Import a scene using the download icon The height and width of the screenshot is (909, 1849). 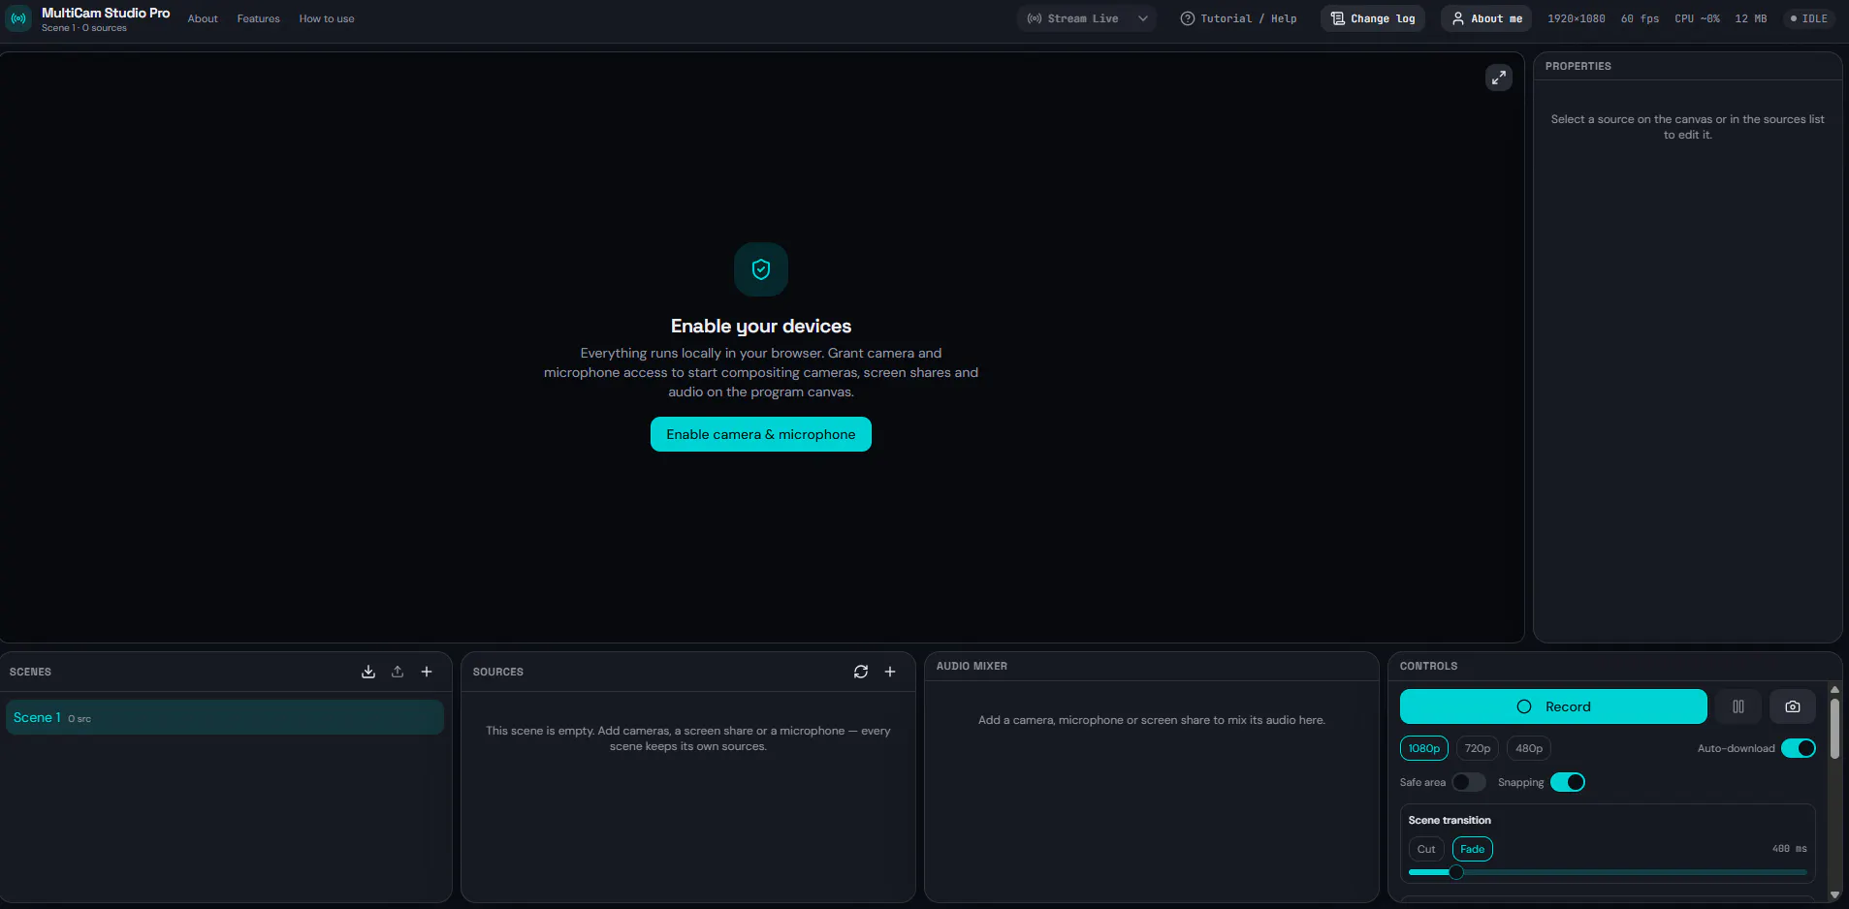(x=368, y=672)
